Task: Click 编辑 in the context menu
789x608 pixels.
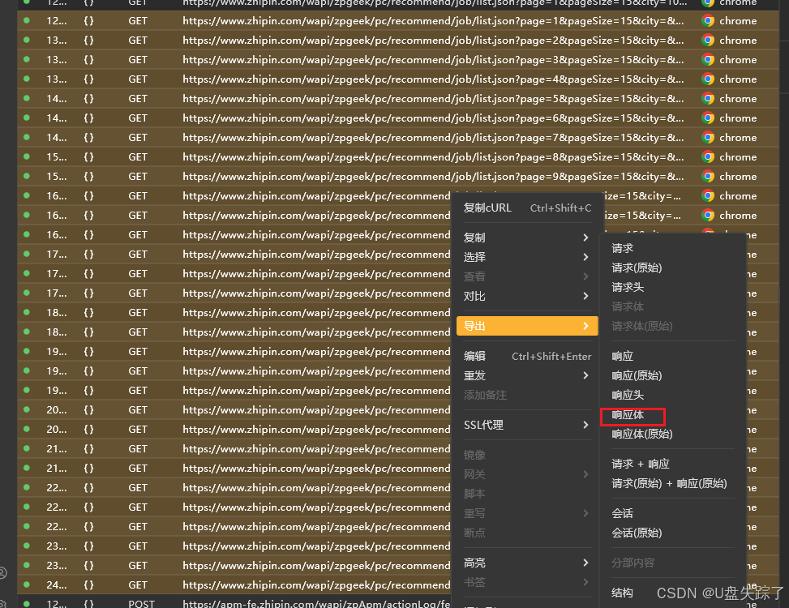Action: click(x=527, y=356)
